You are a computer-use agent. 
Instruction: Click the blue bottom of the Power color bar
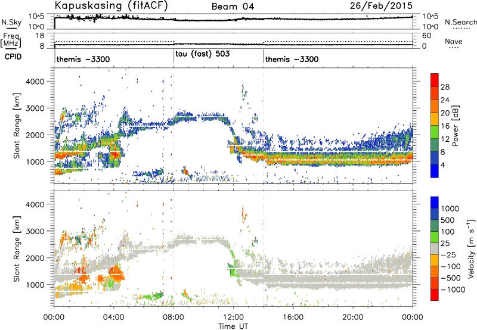[x=435, y=171]
